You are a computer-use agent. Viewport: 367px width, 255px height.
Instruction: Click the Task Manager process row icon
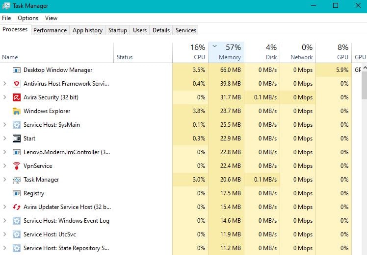[x=16, y=180]
